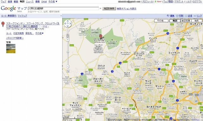Open the search history dropdown arrow beside the search box
This screenshot has width=203, height=121.
[x=100, y=9]
